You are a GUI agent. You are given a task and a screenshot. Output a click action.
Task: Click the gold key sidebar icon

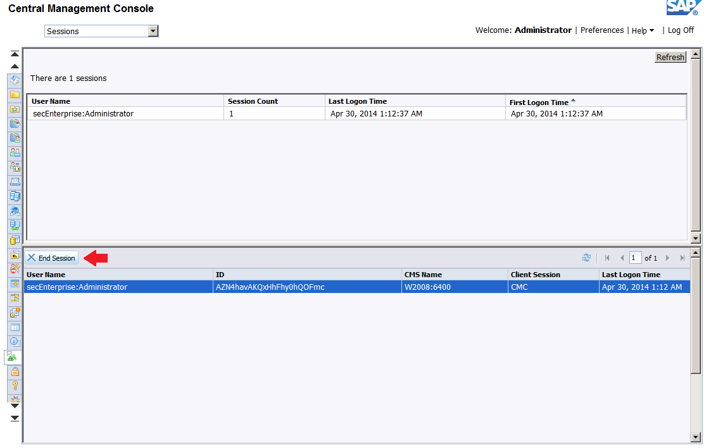coord(15,385)
